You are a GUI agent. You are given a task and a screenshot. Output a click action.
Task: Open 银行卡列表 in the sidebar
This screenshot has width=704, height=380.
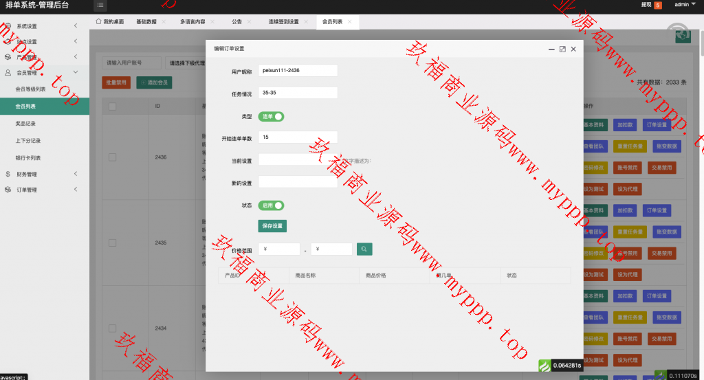(x=28, y=157)
